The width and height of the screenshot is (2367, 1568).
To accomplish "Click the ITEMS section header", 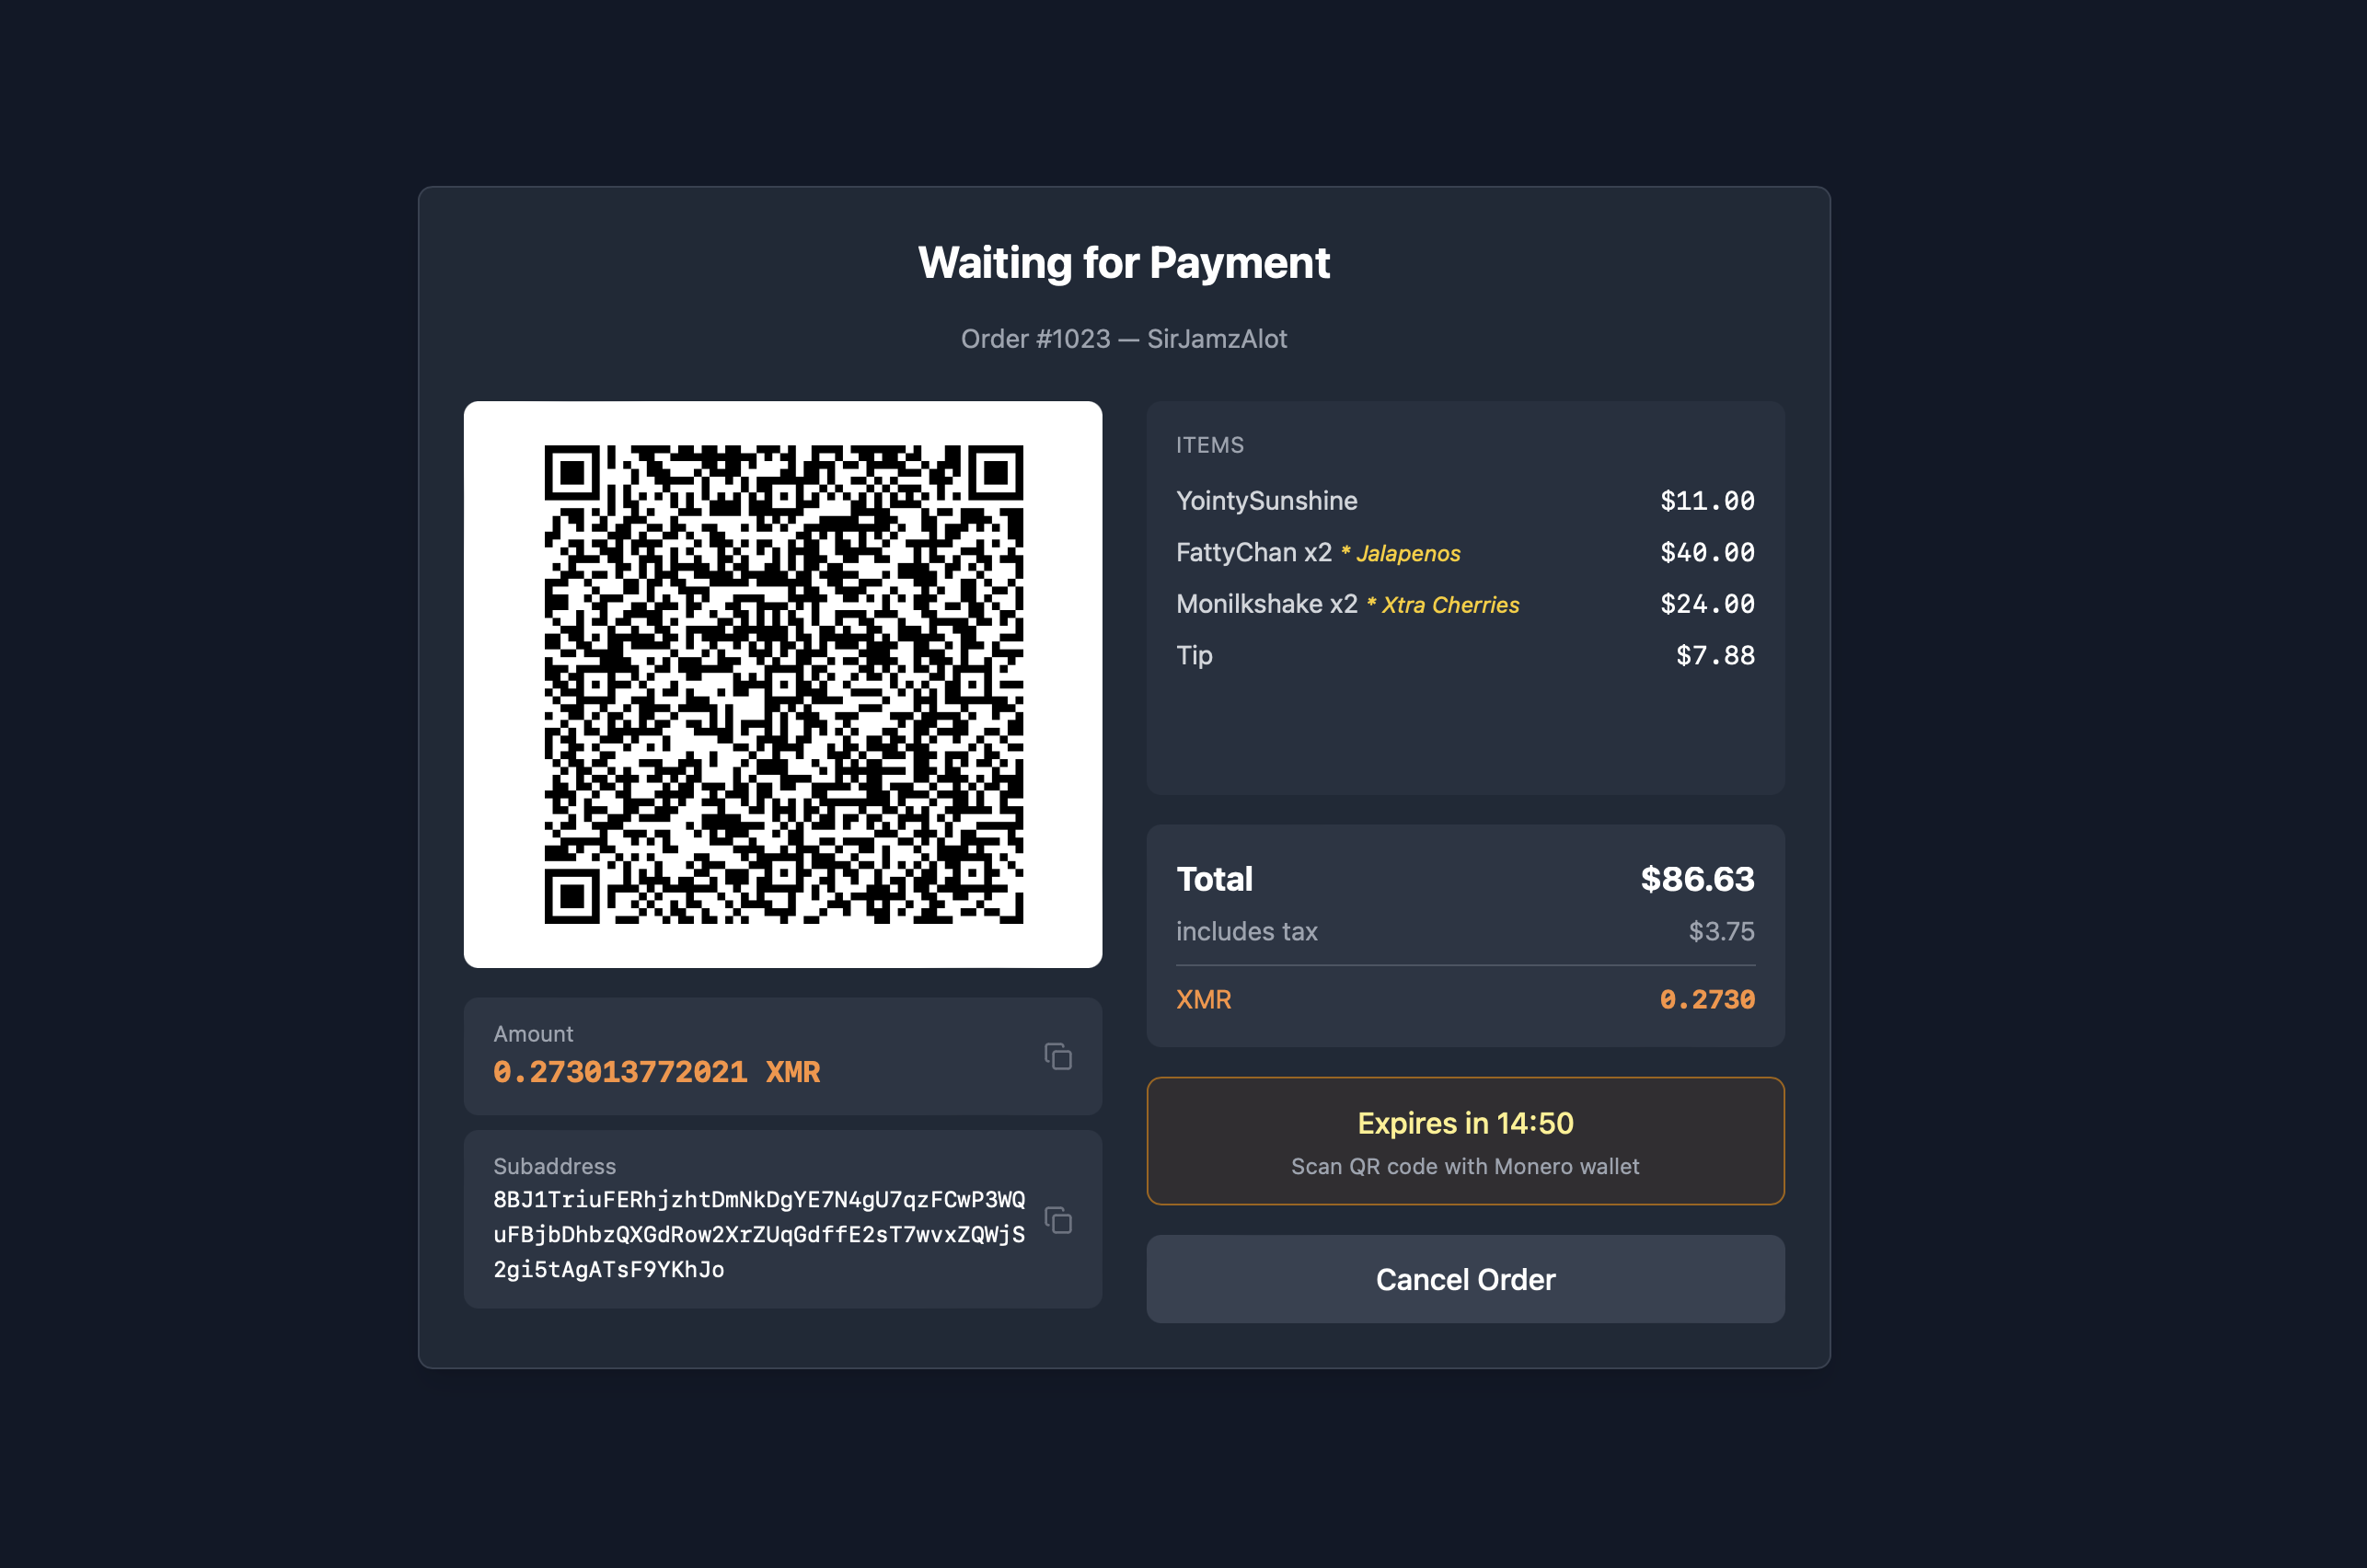I will 1209,444.
